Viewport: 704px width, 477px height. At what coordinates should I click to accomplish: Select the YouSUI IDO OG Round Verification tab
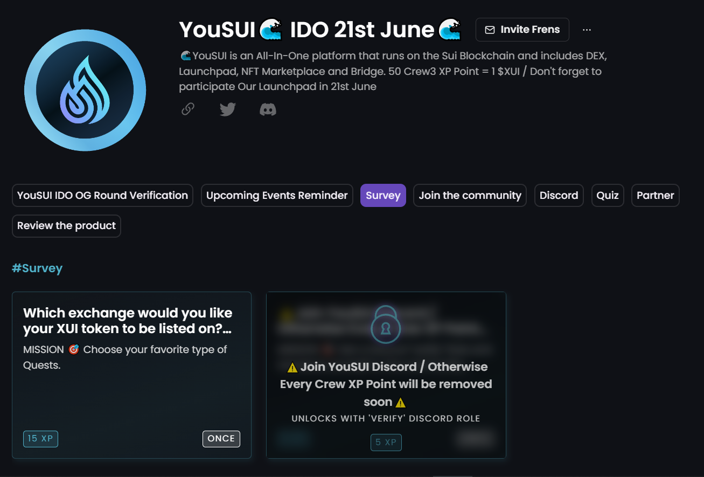102,195
